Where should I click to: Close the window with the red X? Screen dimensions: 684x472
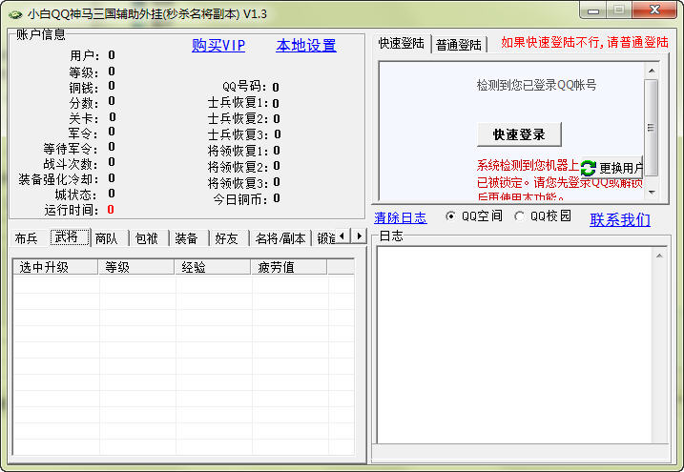[x=654, y=10]
